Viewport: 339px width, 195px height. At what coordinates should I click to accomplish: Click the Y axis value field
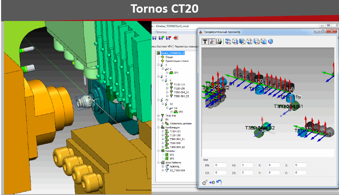pyautogui.click(x=274, y=173)
